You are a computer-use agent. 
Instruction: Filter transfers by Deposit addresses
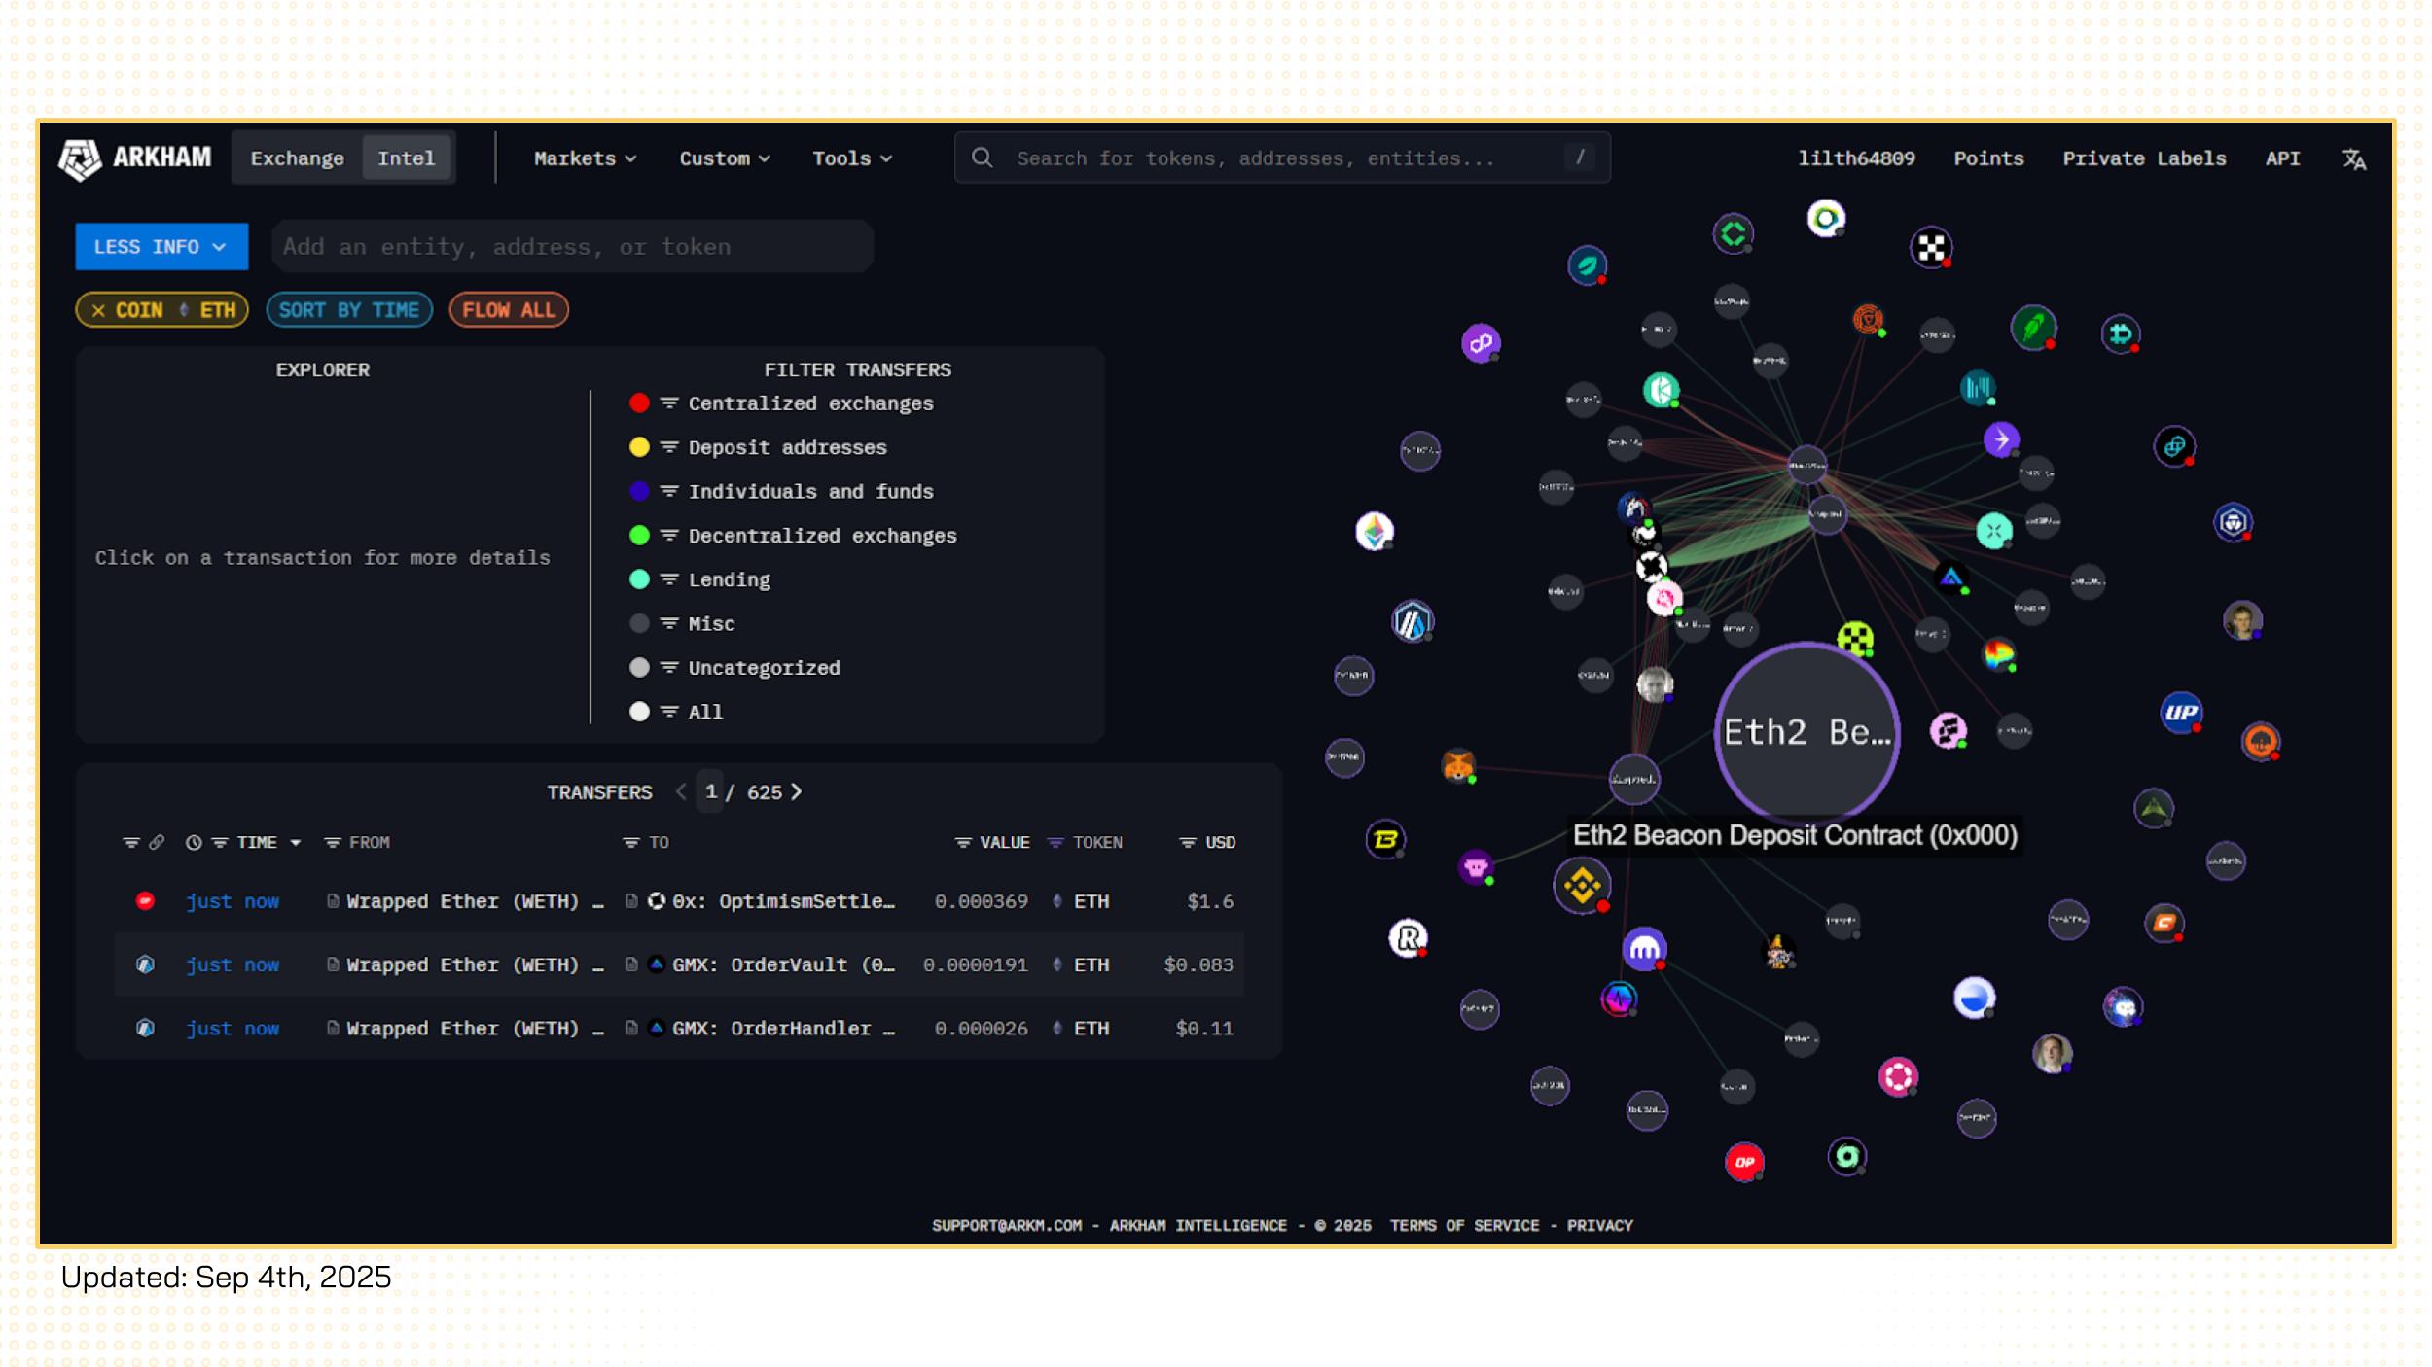759,447
